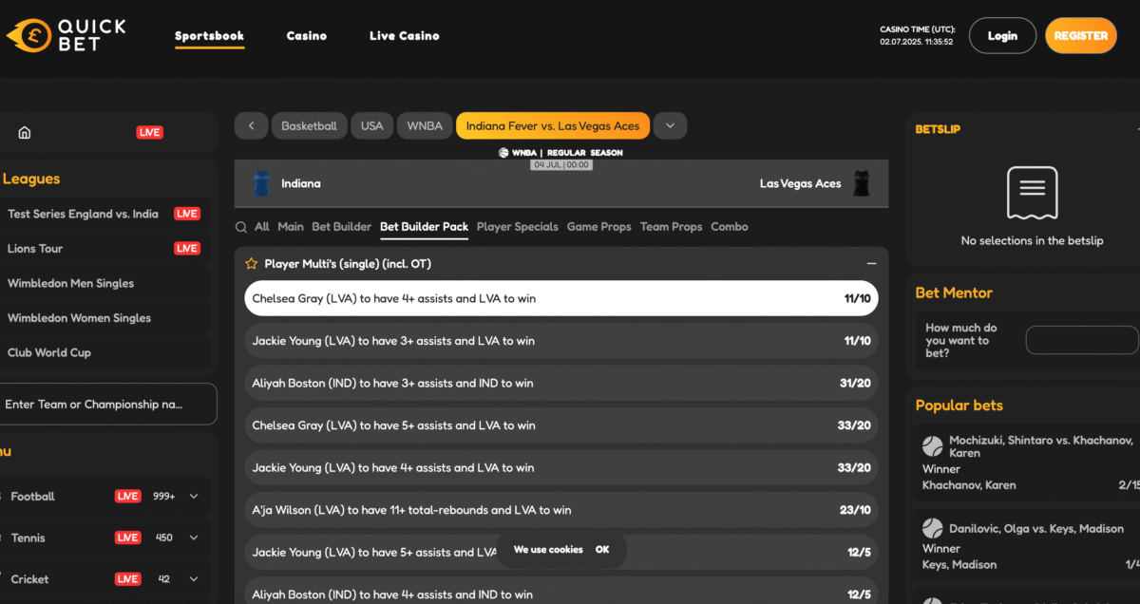Open the Live Casino section
Viewport: 1140px width, 604px height.
(405, 36)
